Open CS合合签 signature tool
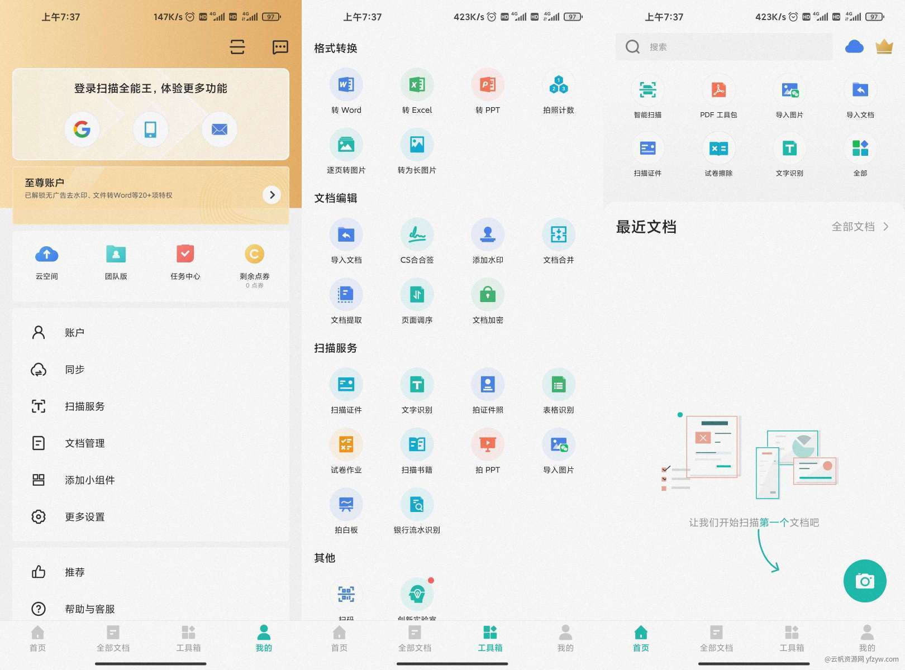The image size is (905, 670). pos(417,241)
